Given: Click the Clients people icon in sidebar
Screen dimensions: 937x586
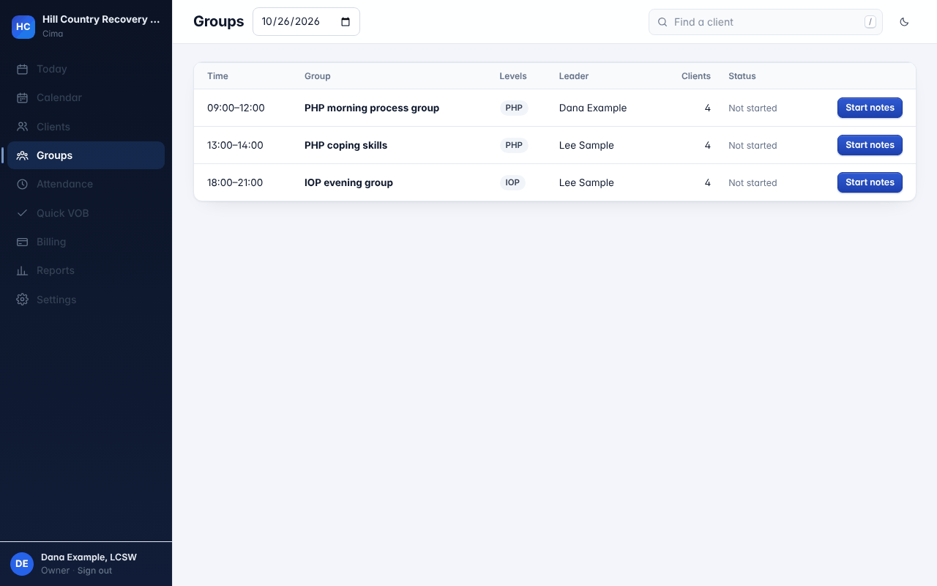Looking at the screenshot, I should 22,127.
